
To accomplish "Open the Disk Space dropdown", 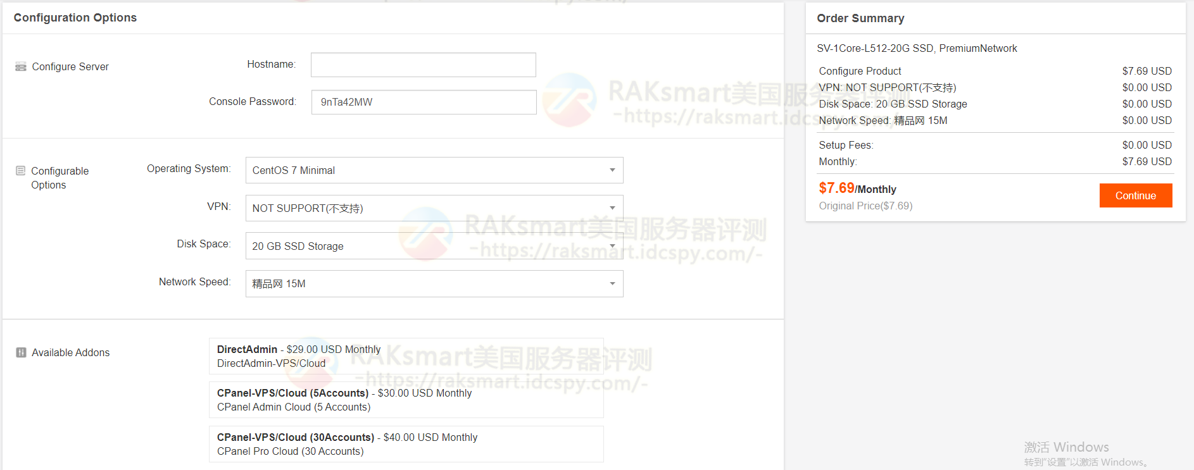I will [x=434, y=246].
